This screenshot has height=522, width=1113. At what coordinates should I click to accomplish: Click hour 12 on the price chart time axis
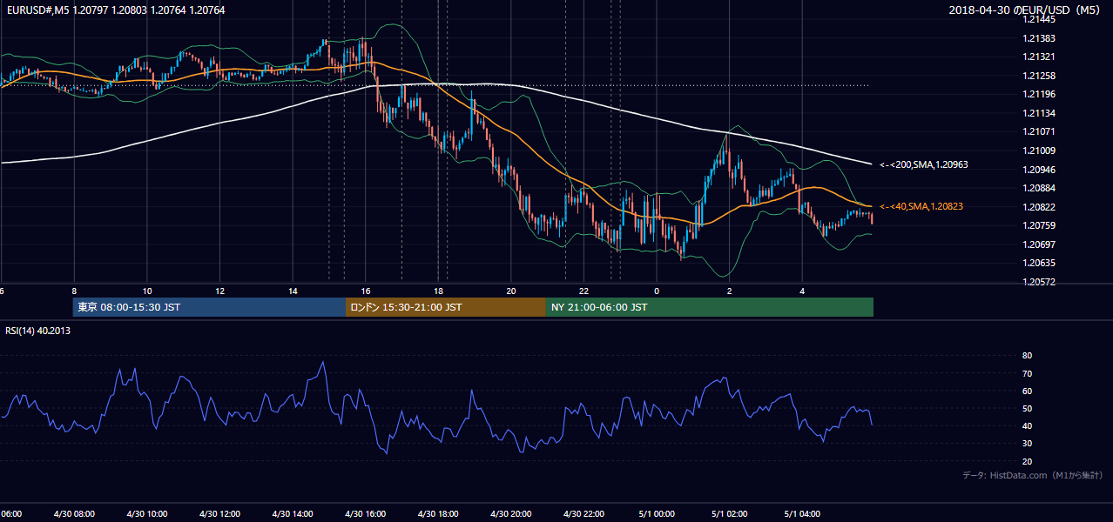[x=220, y=291]
